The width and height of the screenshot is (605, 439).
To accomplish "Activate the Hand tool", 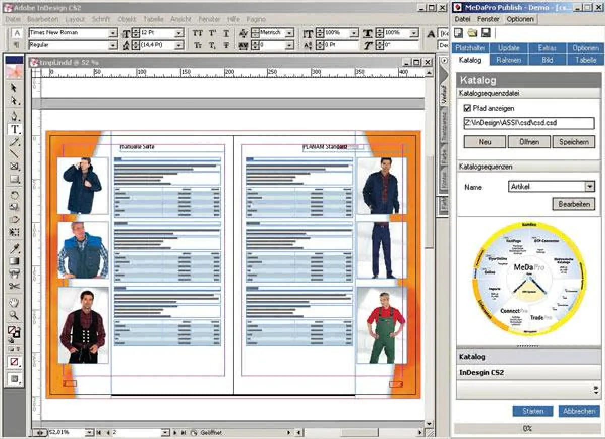I will coord(15,303).
